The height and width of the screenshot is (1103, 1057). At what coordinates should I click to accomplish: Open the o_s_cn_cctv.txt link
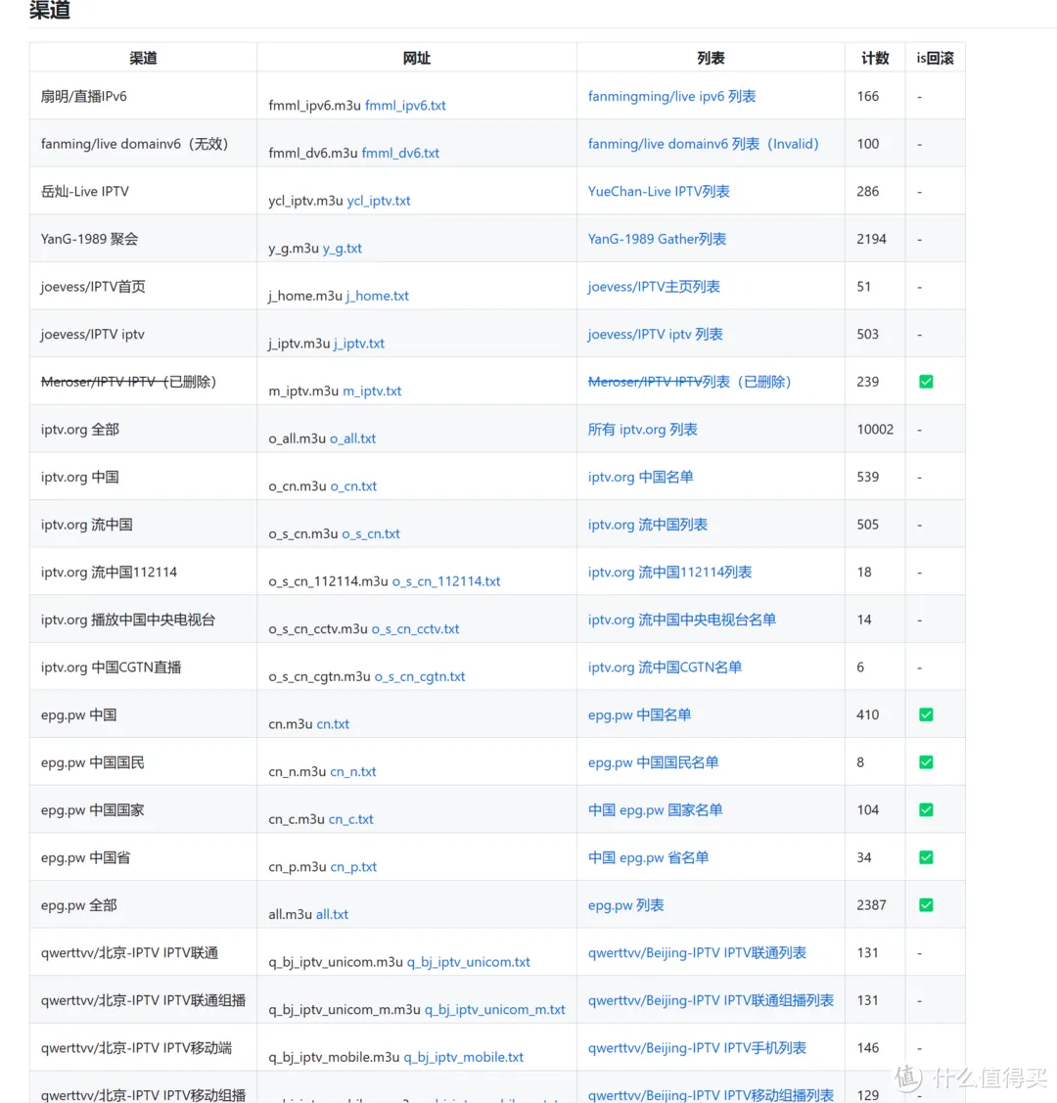(x=415, y=629)
